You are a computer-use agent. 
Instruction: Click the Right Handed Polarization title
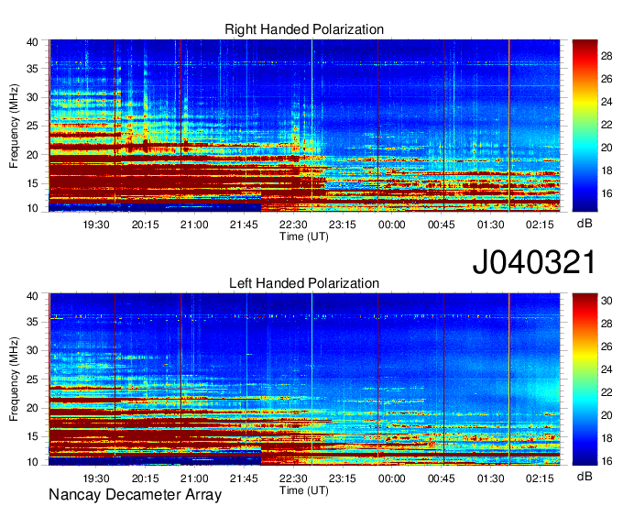(304, 29)
